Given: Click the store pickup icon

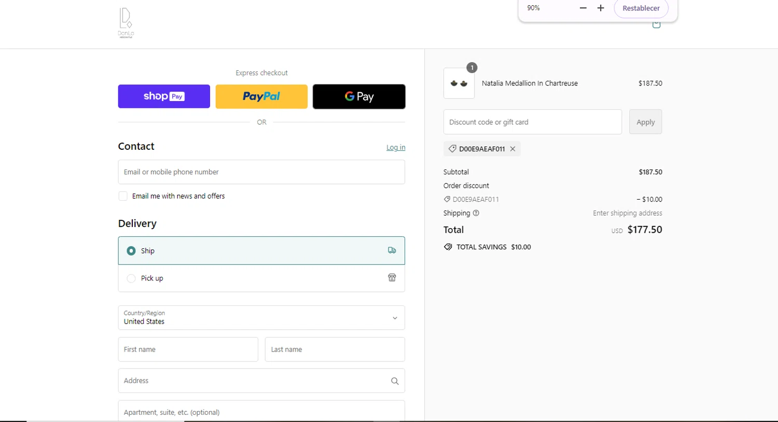Looking at the screenshot, I should pos(392,278).
